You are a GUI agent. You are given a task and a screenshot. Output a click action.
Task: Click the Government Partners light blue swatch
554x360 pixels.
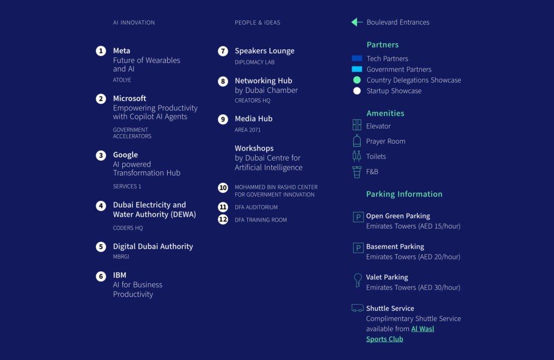tap(357, 69)
